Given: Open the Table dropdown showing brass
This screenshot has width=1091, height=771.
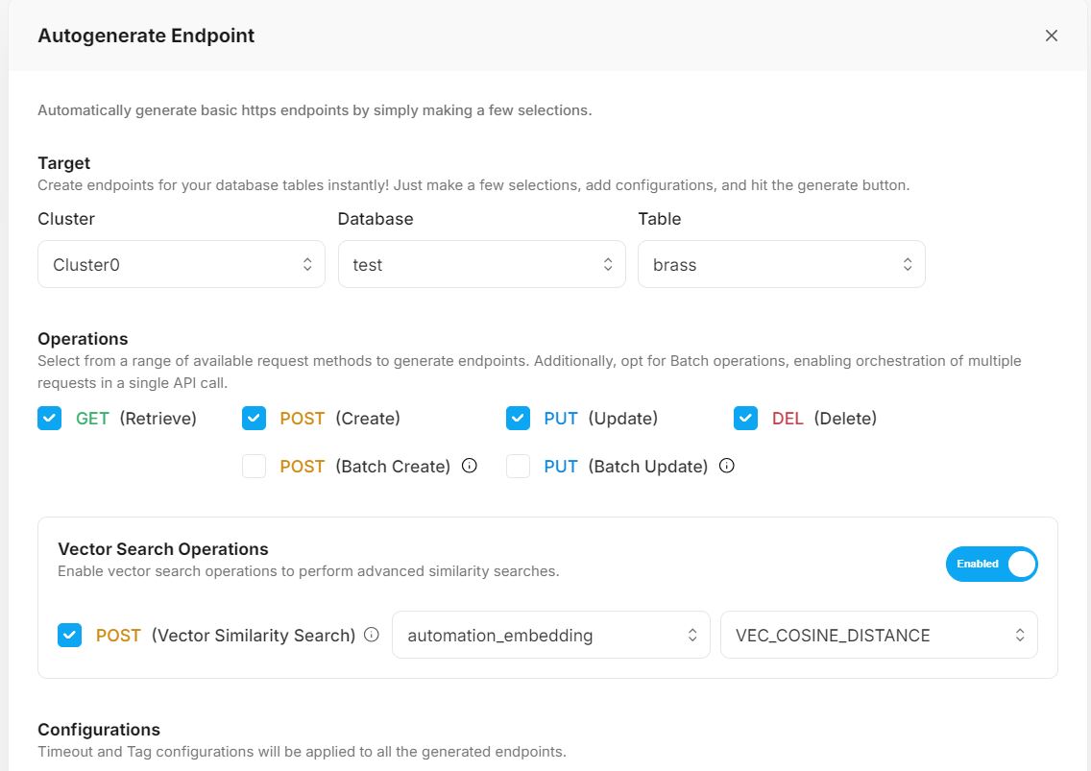Looking at the screenshot, I should coord(781,264).
